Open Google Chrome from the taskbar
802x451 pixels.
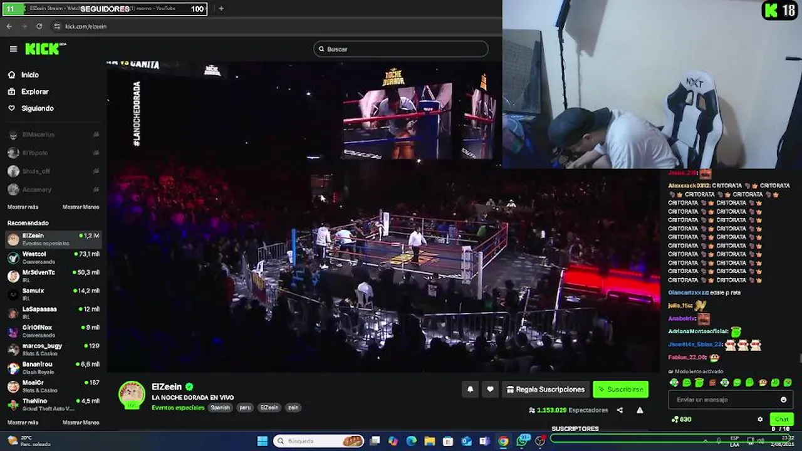tap(503, 441)
